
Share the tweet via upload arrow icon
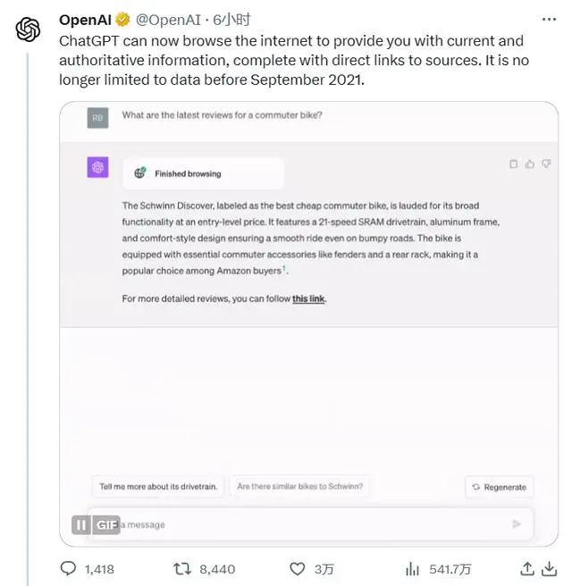(527, 568)
